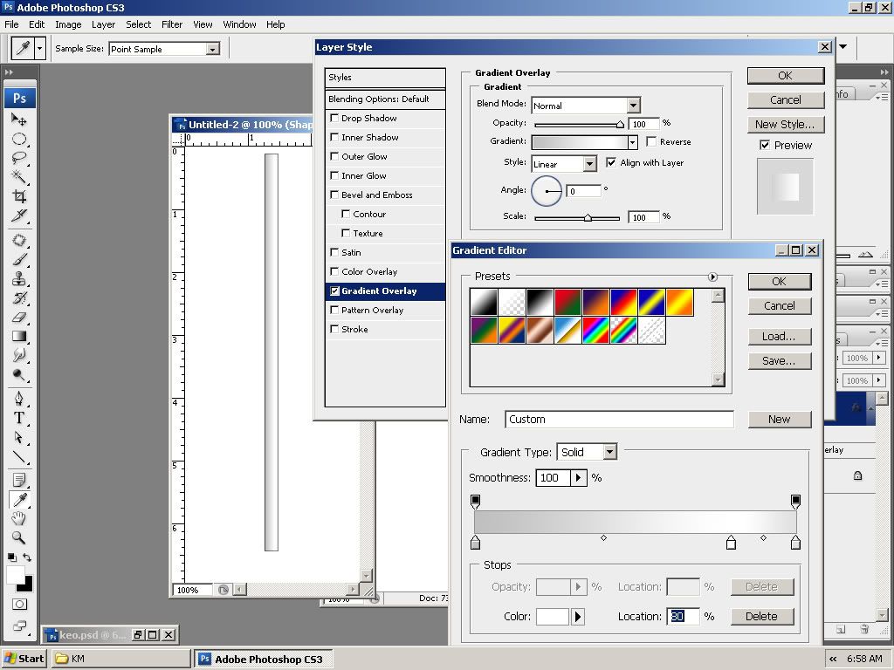Select the Move tool

point(19,119)
